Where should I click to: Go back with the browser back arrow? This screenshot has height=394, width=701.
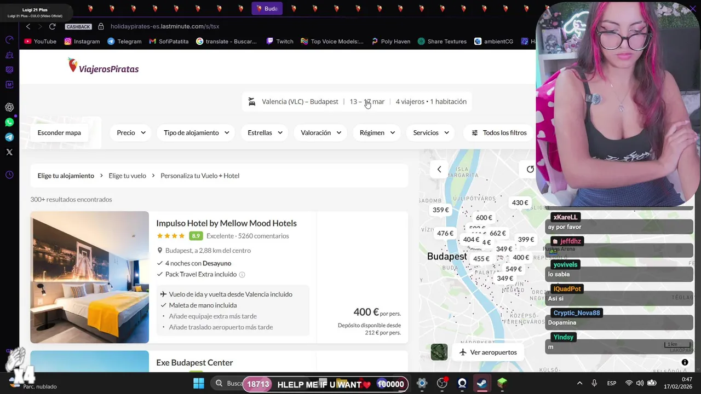click(28, 26)
